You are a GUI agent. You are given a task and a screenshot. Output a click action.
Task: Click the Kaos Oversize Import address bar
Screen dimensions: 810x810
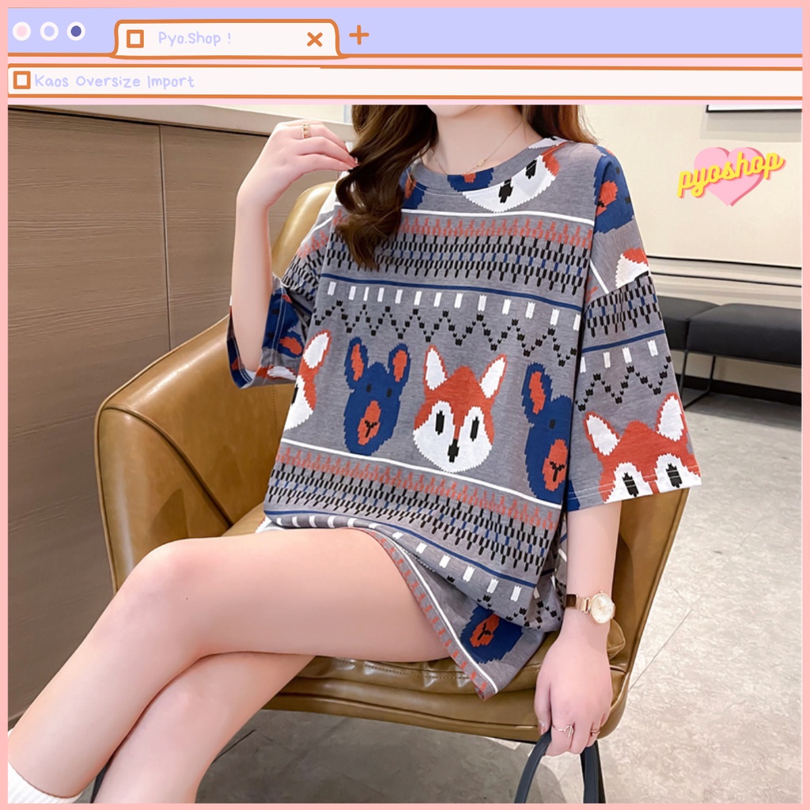tap(404, 81)
